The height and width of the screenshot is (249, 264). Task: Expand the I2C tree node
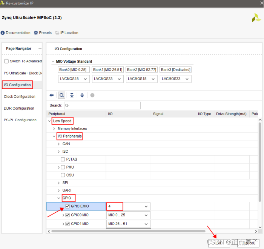58,152
